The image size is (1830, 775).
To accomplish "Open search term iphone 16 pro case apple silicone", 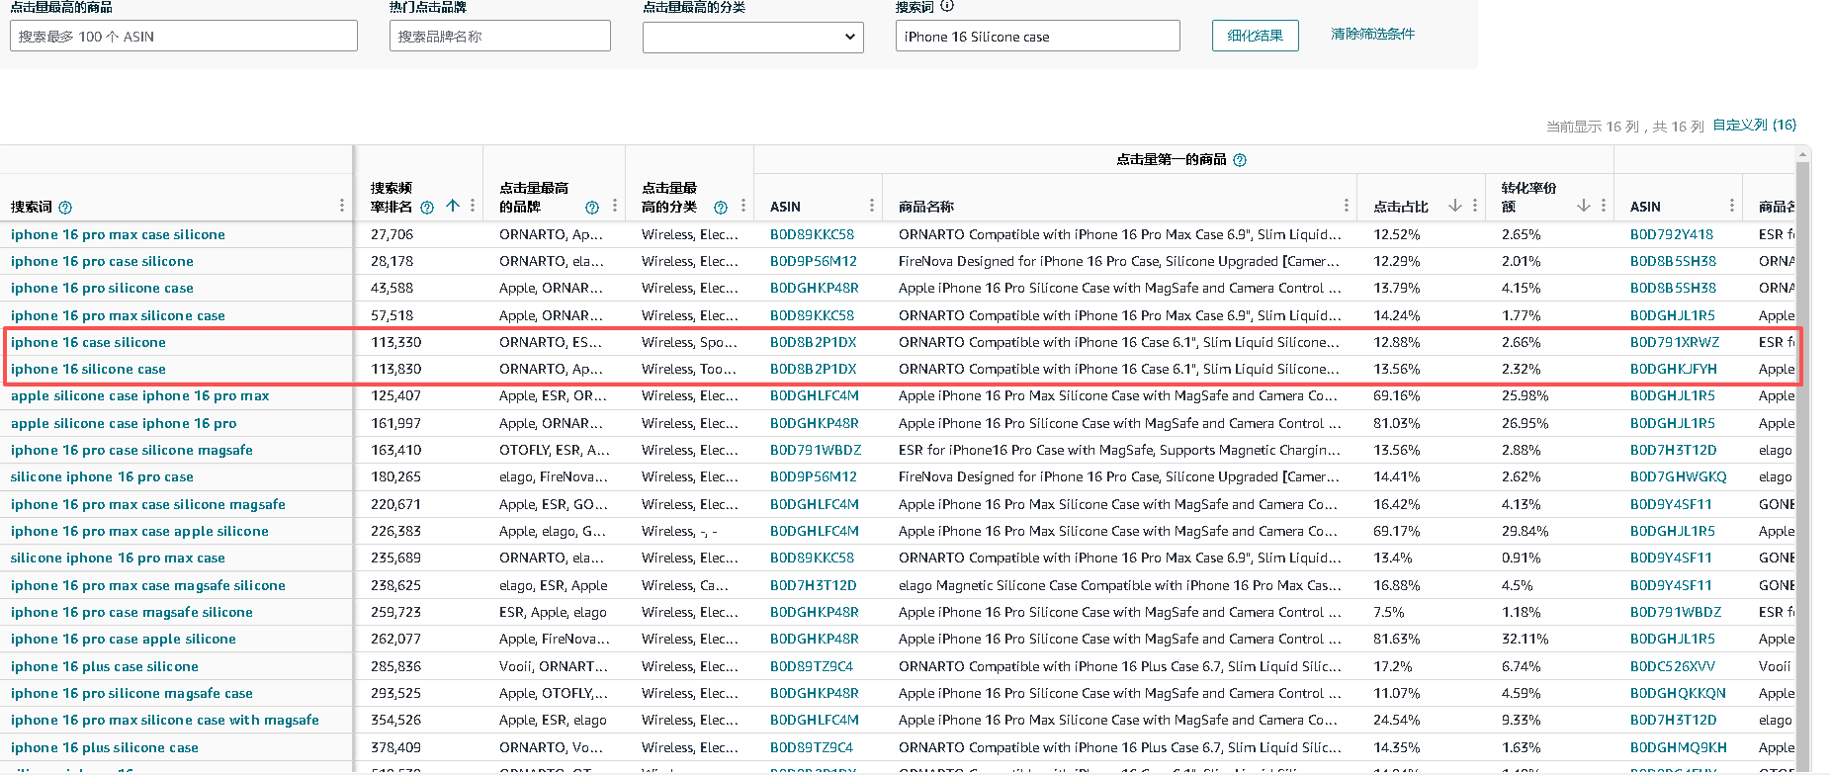I will click(x=123, y=640).
